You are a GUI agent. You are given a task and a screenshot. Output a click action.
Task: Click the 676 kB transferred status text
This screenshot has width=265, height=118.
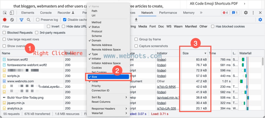[37, 114]
